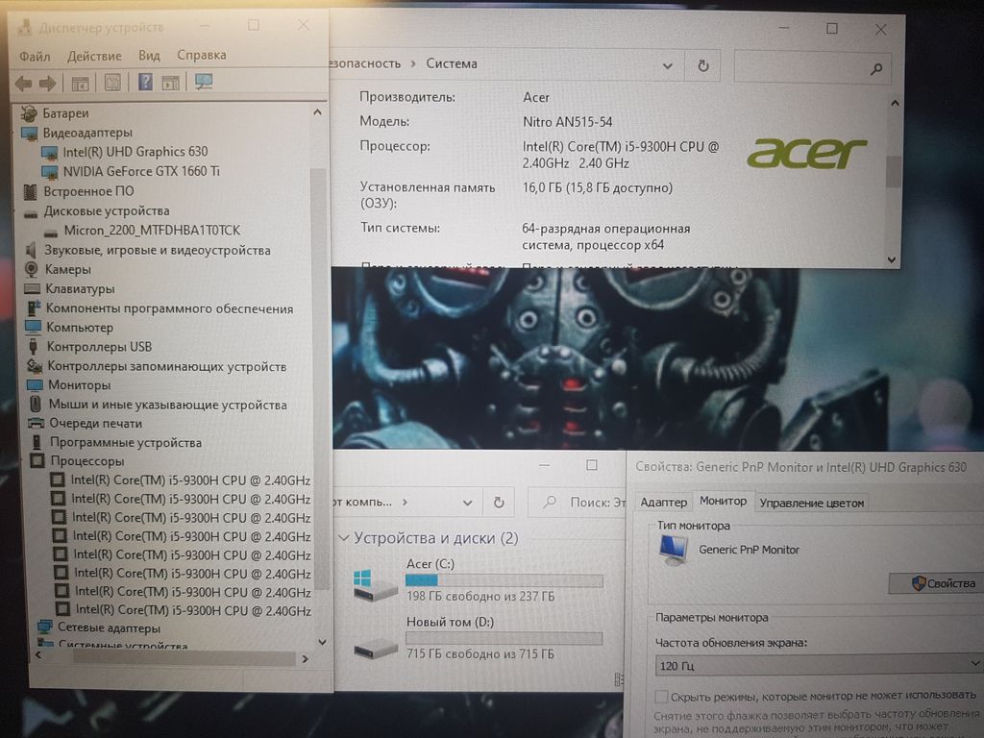The image size is (984, 738).
Task: Open the Вид menu in Device Manager
Action: [149, 56]
